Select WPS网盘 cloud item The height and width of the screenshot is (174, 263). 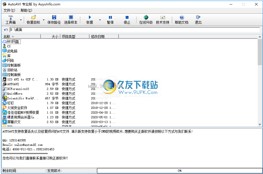click(x=12, y=42)
